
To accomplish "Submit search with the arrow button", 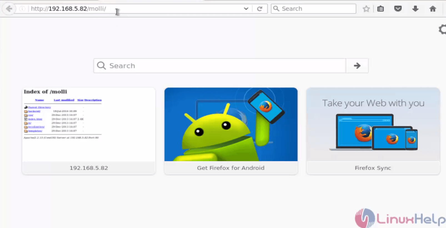I will click(357, 66).
